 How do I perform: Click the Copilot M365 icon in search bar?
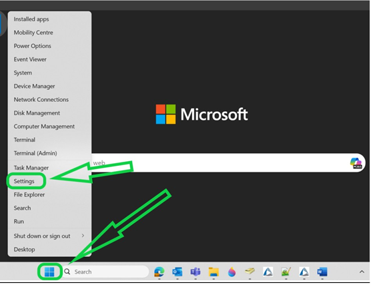coord(356,163)
